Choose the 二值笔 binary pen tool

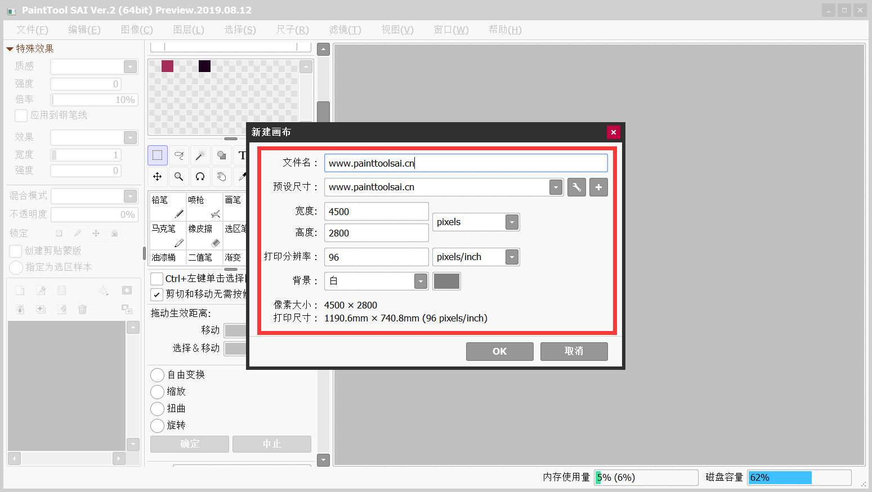tap(204, 257)
